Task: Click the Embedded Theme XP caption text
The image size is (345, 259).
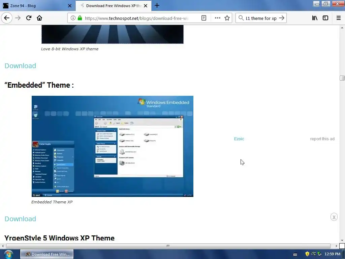Action: coord(52,202)
